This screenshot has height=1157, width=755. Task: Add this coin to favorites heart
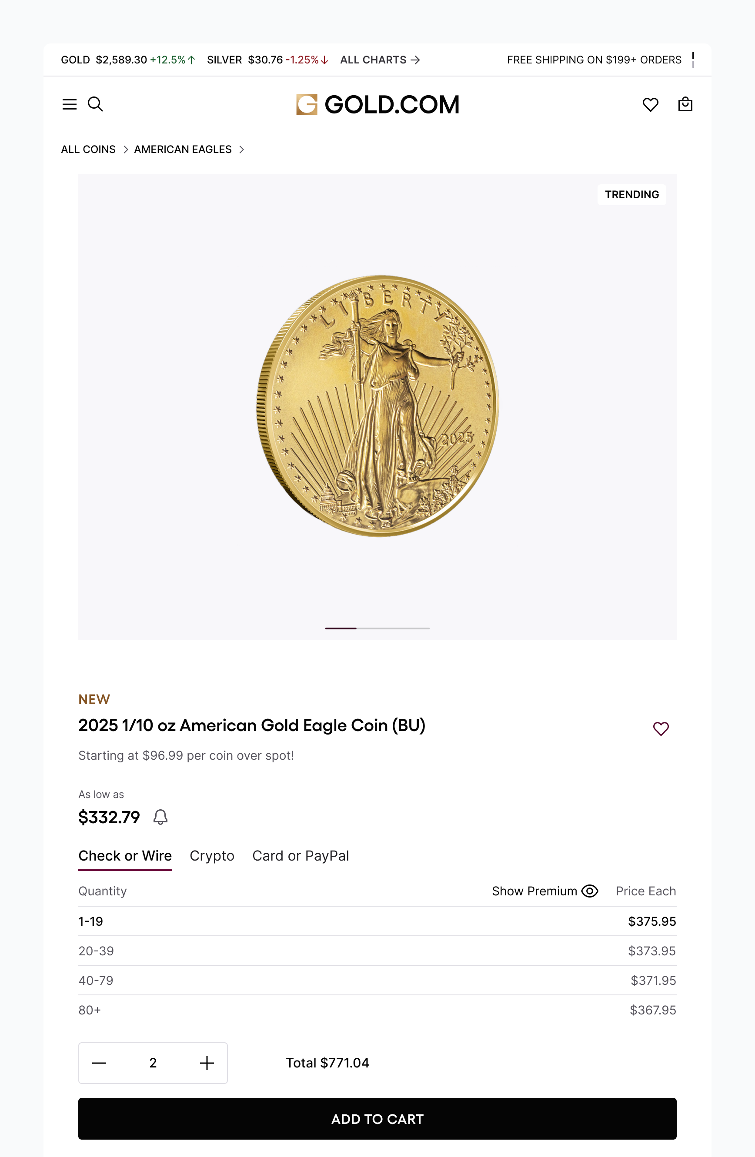660,728
